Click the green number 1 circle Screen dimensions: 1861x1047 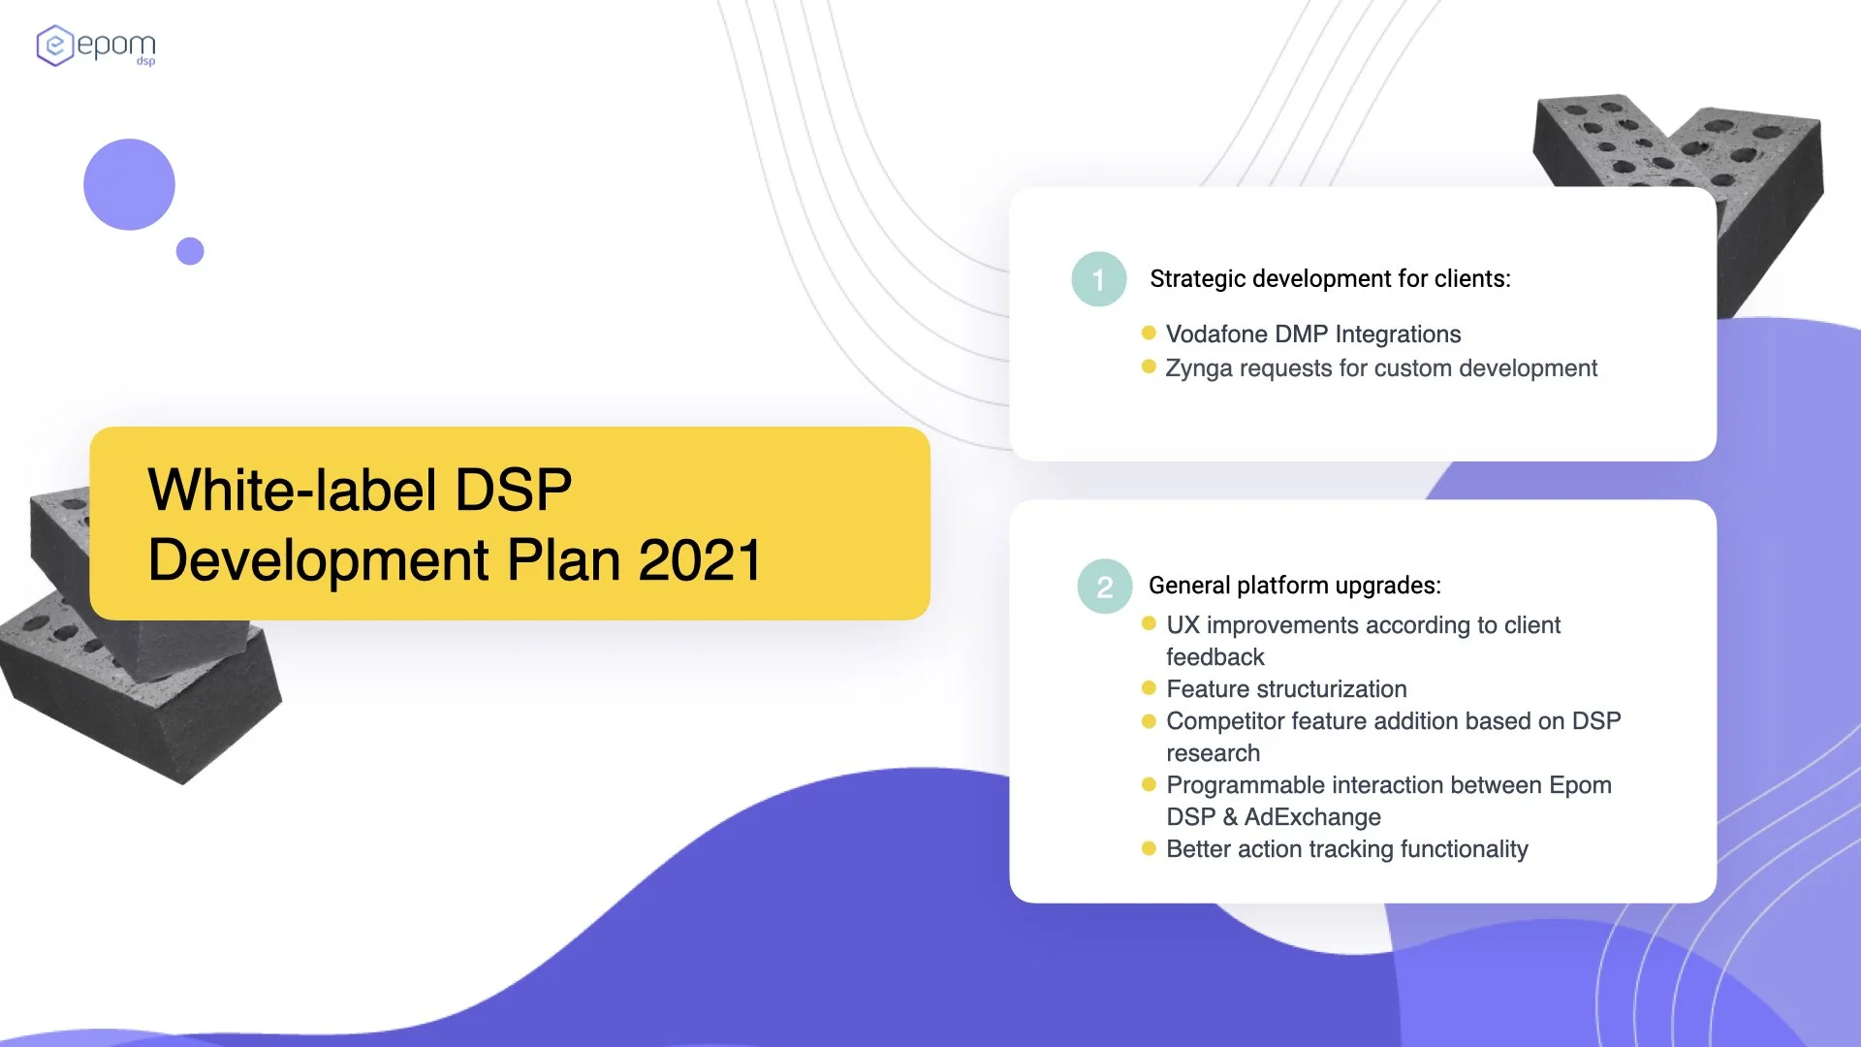click(x=1098, y=280)
